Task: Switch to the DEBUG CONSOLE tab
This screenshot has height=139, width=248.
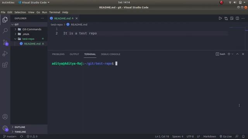Action: coord(110,54)
